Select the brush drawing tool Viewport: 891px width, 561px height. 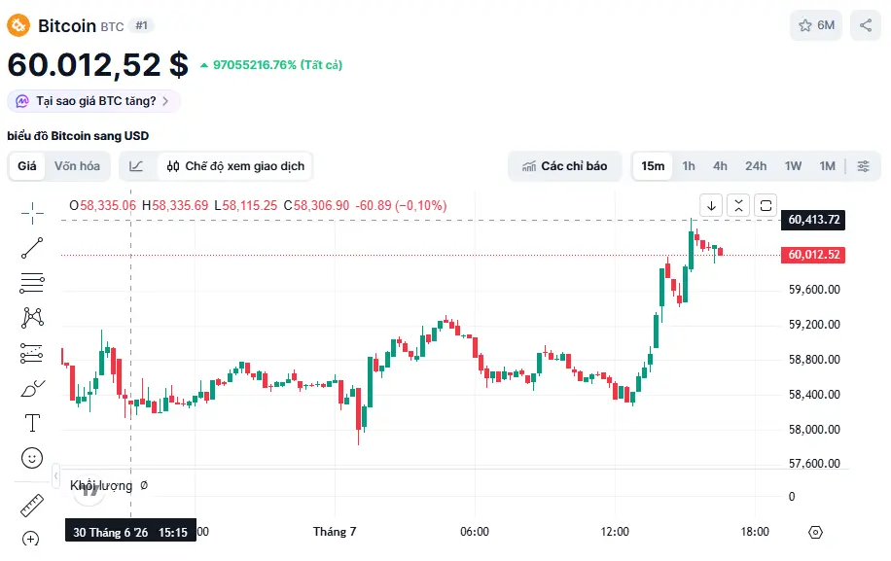pyautogui.click(x=32, y=388)
